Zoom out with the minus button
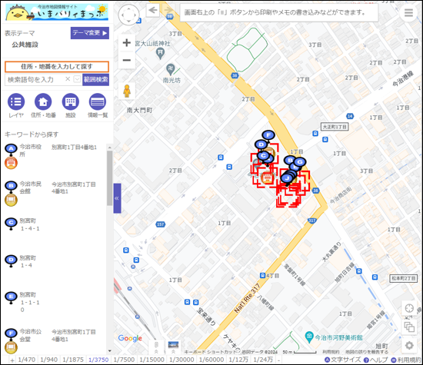423x365 pixels. pos(127,60)
